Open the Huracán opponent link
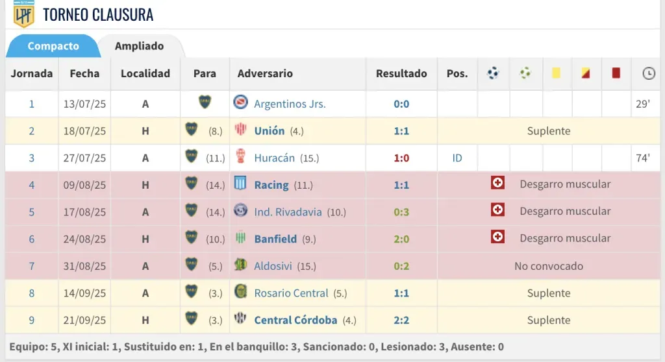Screen dimensions: 665x362 (x=274, y=158)
